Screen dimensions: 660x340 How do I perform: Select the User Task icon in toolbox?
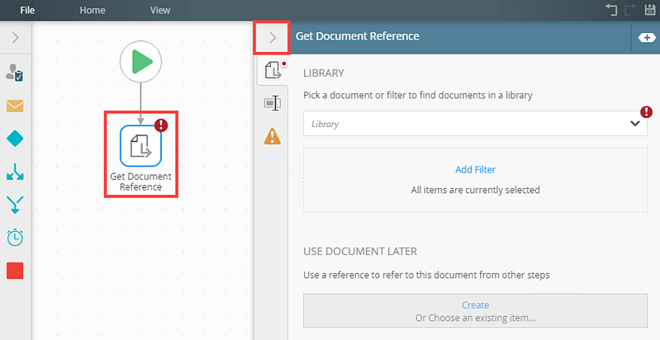coord(15,73)
